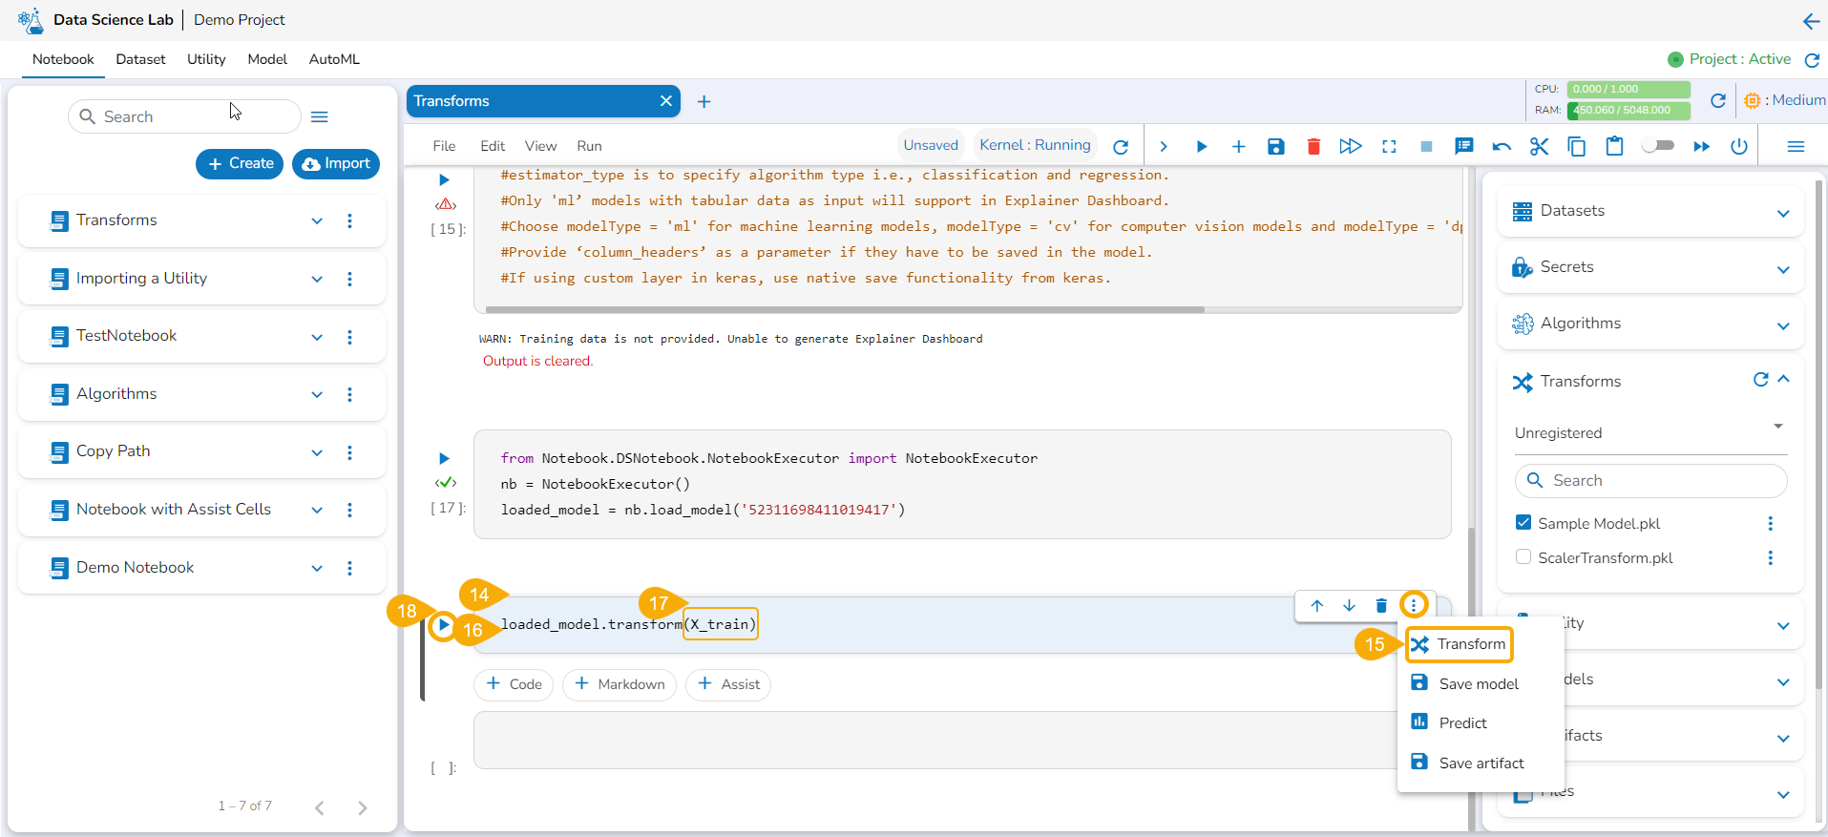The image size is (1828, 837).
Task: Click the run all cells icon
Action: coord(1350,146)
